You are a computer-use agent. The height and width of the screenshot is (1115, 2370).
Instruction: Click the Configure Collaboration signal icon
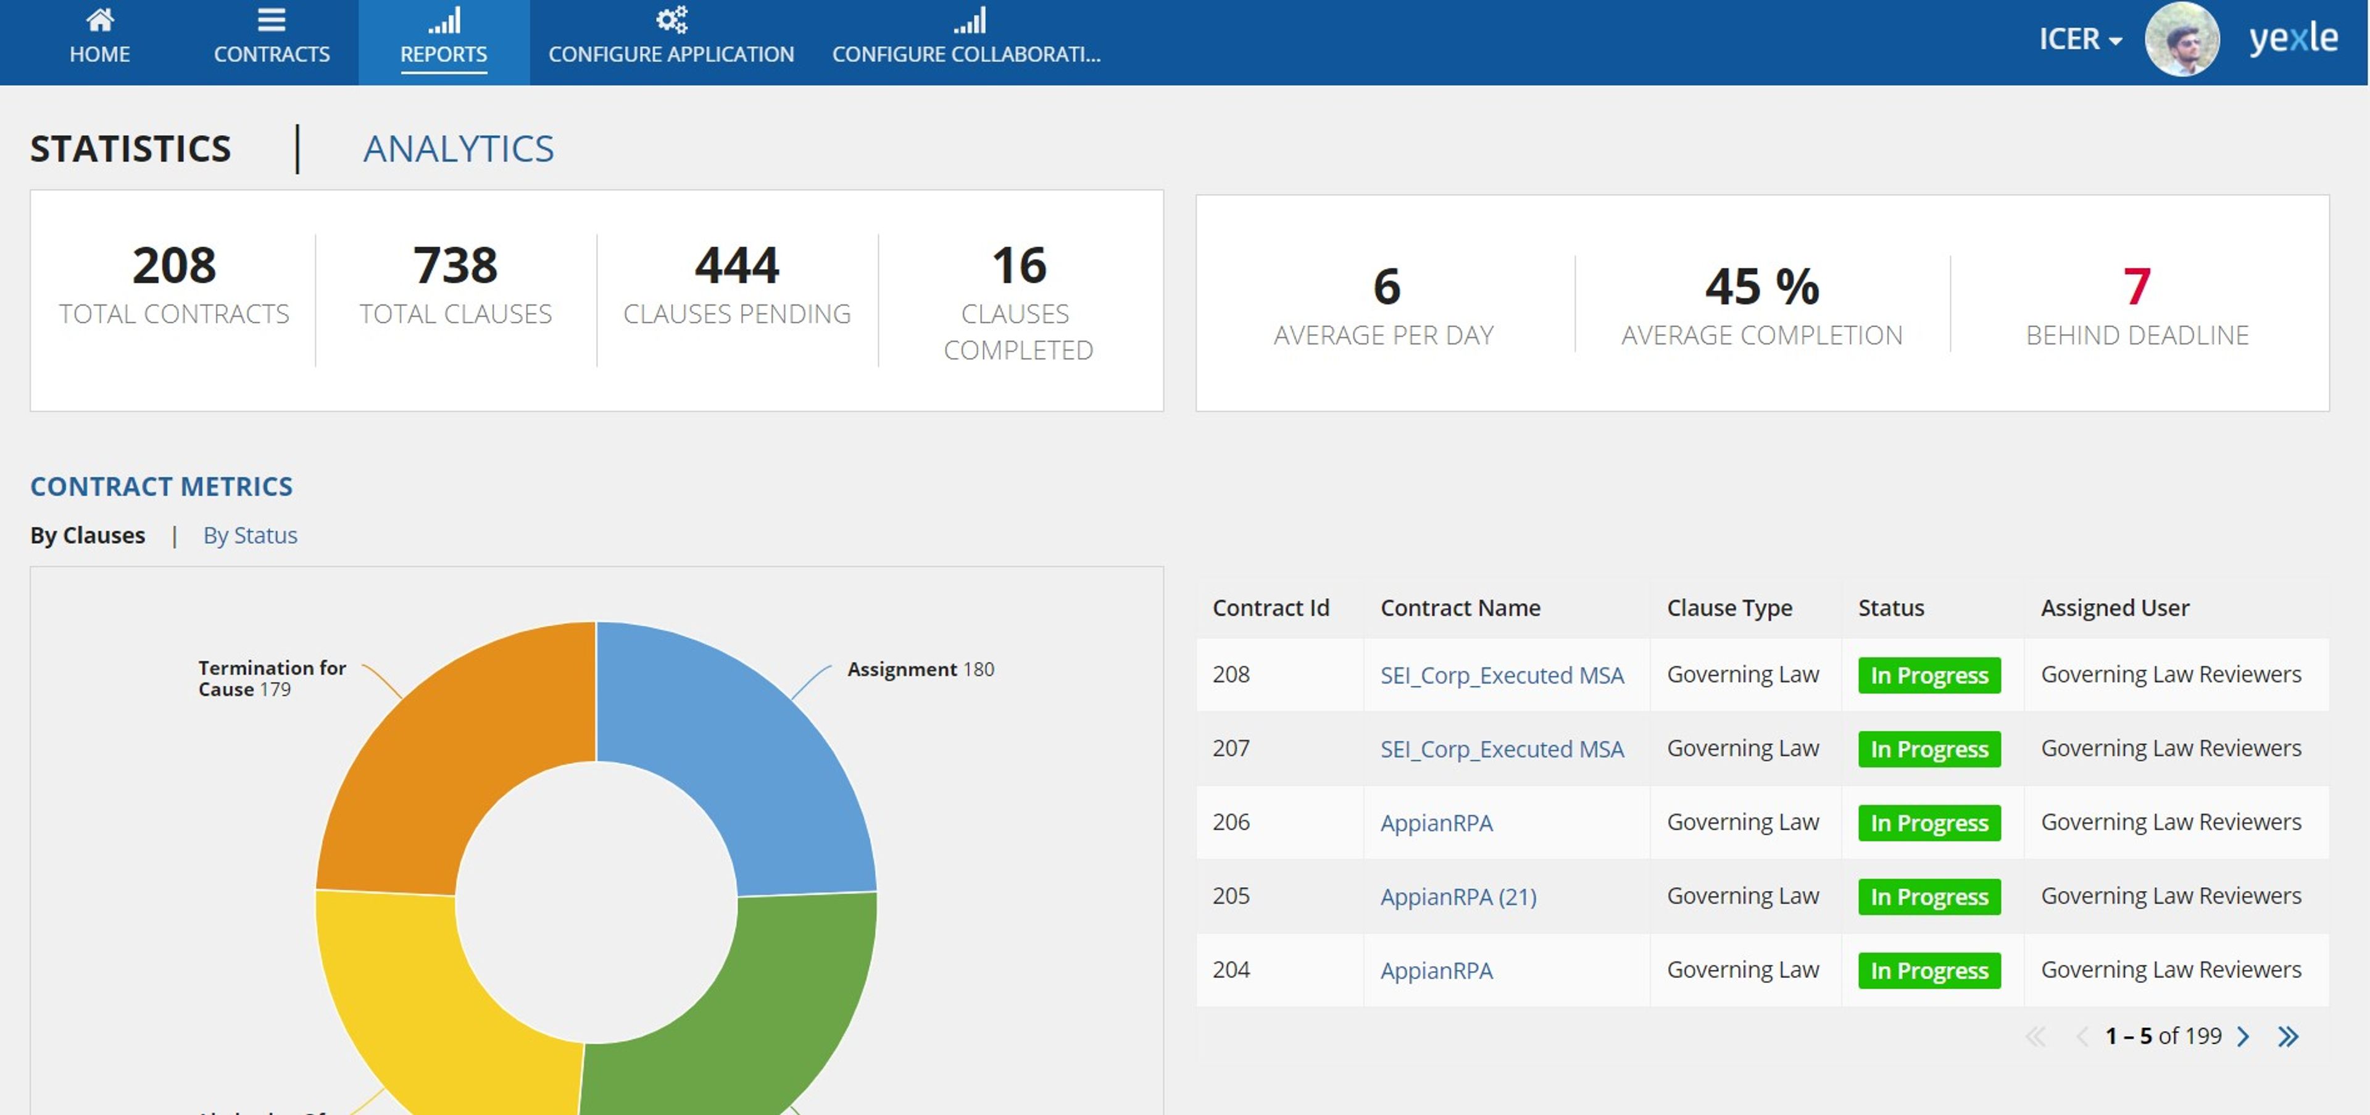[x=969, y=20]
